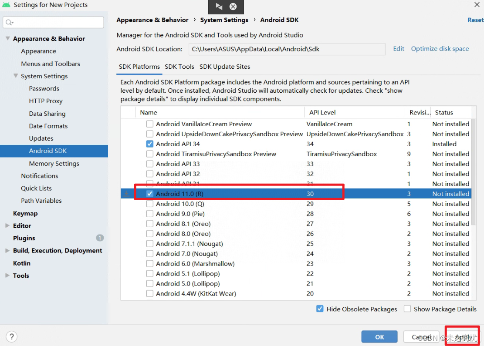Open Keymap settings
Viewport: 484px width, 346px height.
[25, 213]
